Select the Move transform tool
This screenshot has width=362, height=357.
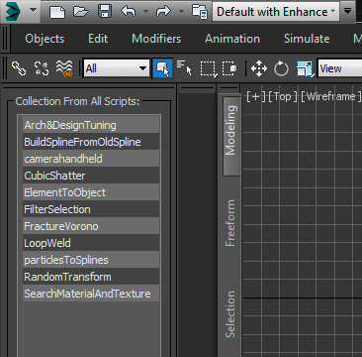259,68
